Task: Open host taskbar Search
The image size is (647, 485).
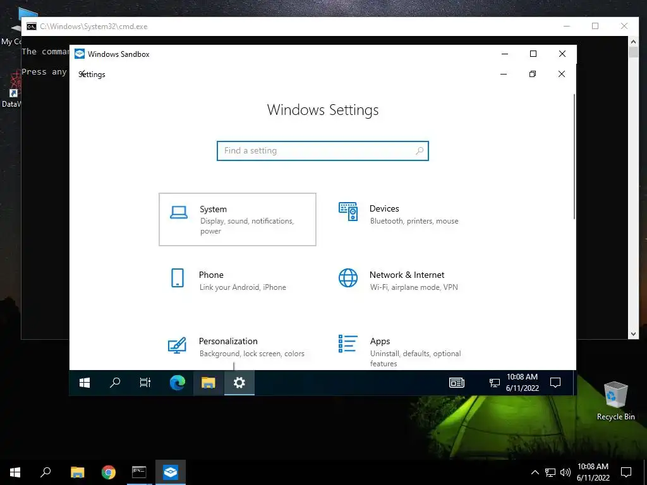Action: 45,472
